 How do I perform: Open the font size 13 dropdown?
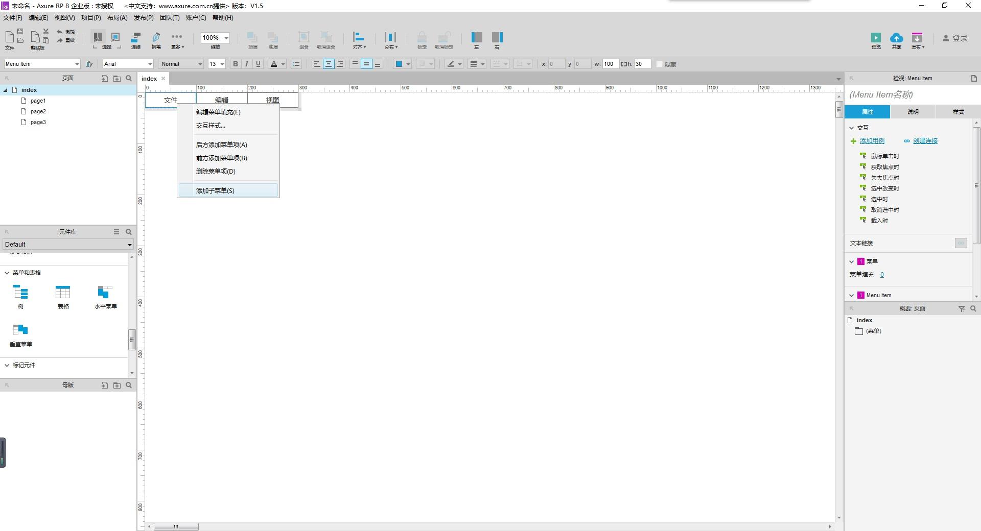click(x=217, y=64)
